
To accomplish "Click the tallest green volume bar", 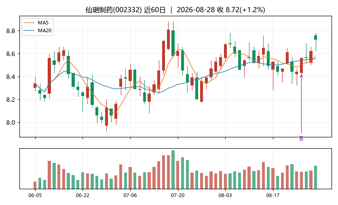I will click(x=173, y=170).
